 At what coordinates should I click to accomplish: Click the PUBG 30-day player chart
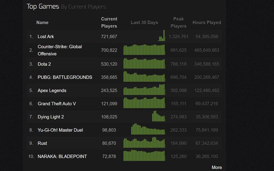point(144,77)
